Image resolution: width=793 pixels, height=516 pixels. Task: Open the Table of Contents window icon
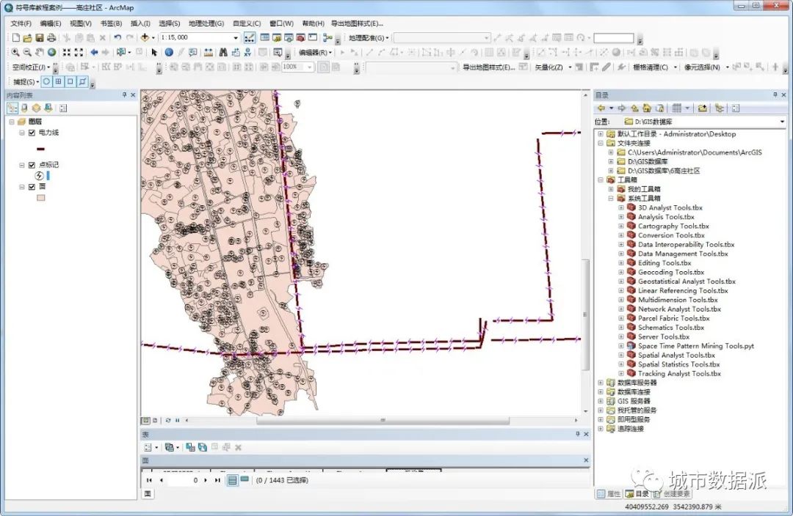pyautogui.click(x=264, y=37)
